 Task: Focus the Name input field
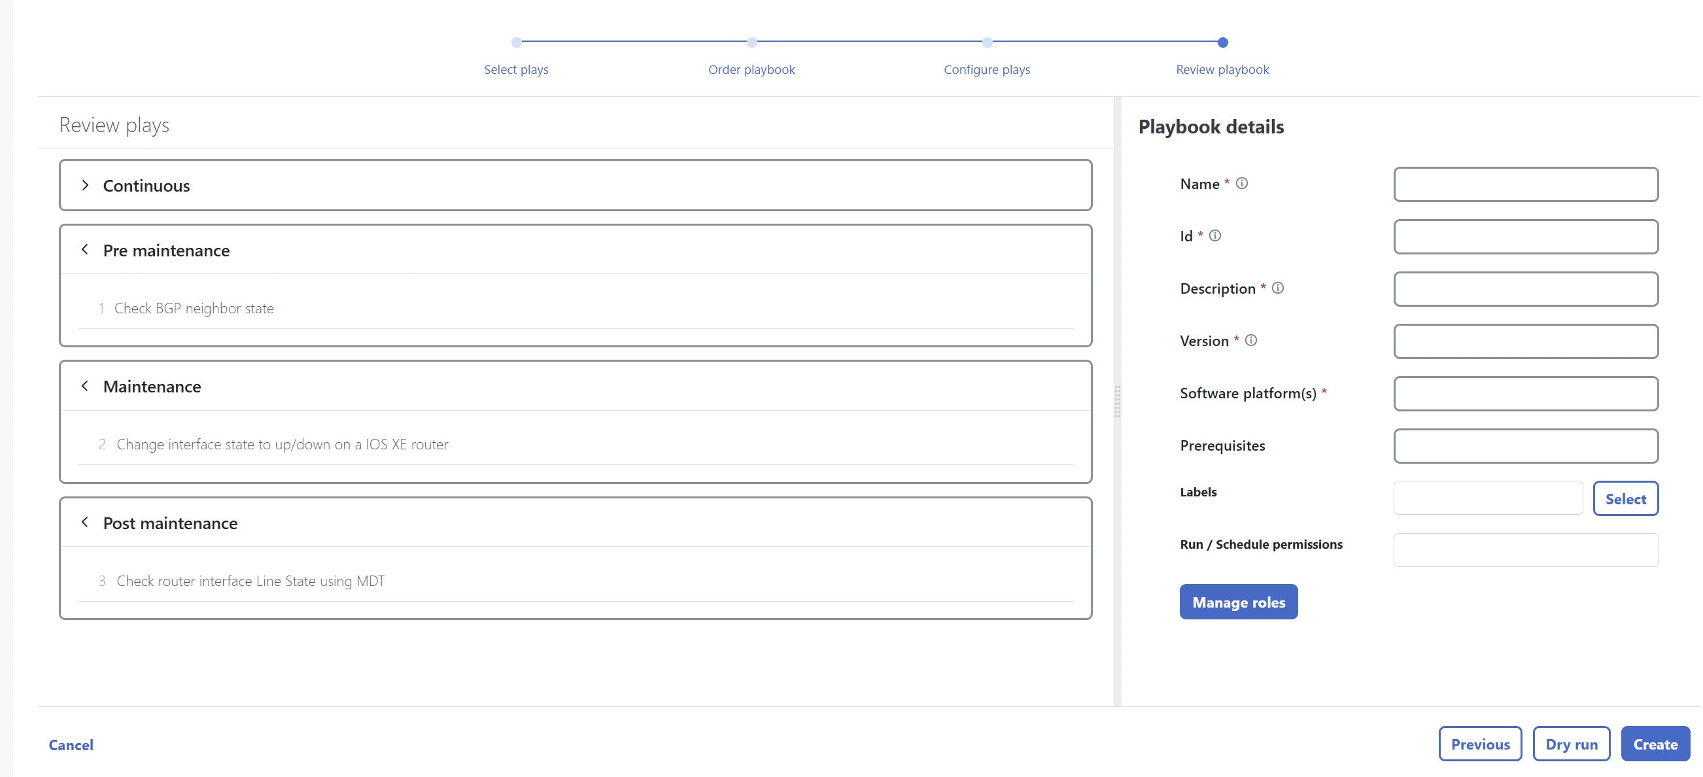pos(1525,184)
